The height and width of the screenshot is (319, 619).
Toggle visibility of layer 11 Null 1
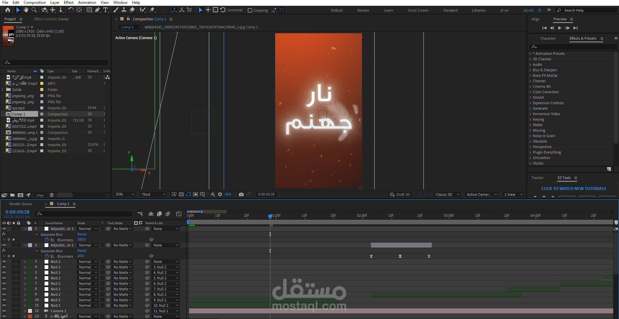click(4, 305)
